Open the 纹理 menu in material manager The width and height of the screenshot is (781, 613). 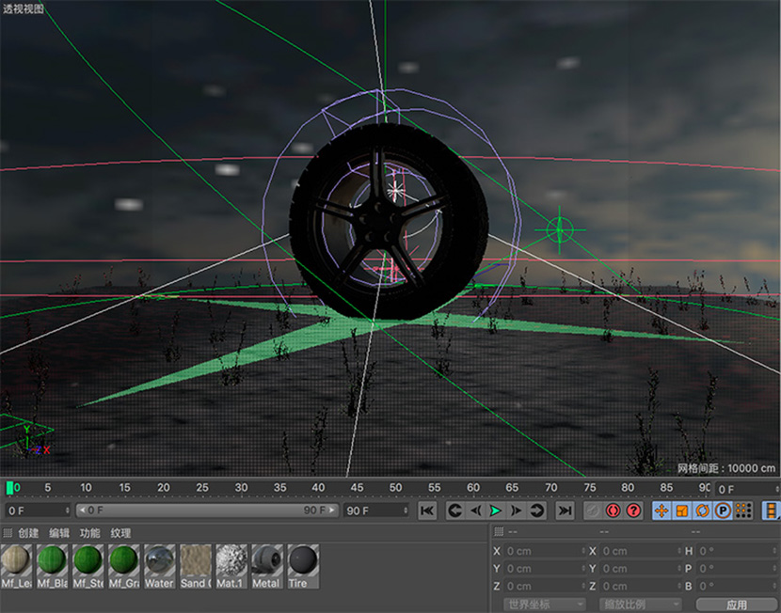pos(120,533)
